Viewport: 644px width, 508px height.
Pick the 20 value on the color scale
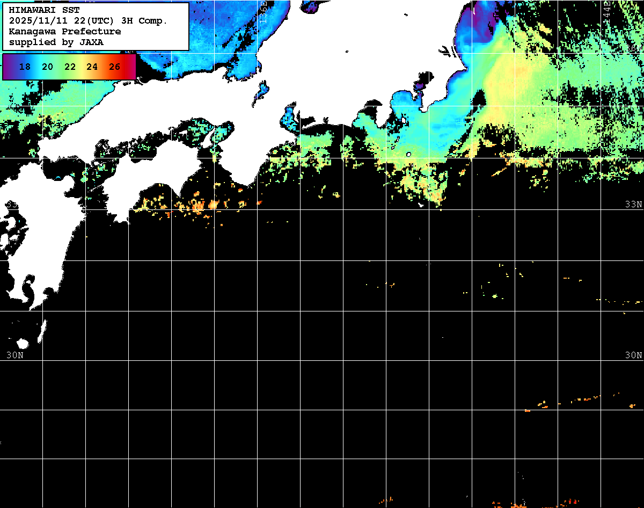47,67
